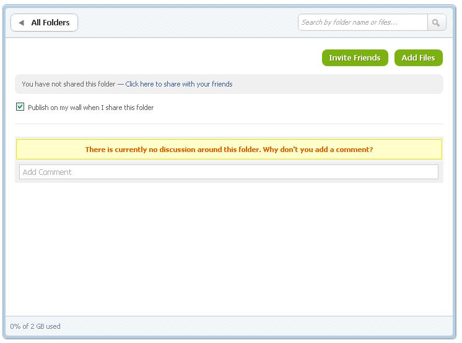The image size is (462, 343).
Task: Click the "Search by folder name or files" placeholder
Action: (x=349, y=22)
